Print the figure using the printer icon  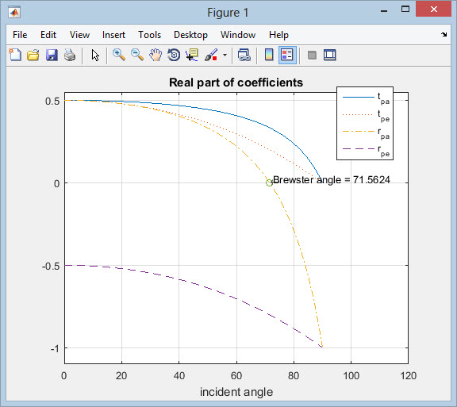[70, 55]
